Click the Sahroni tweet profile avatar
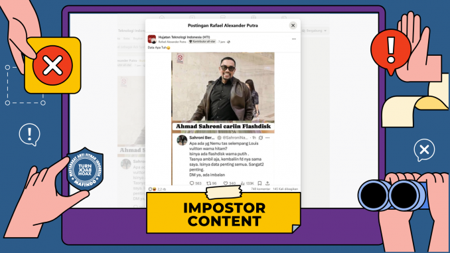This screenshot has height=253, width=450. [x=182, y=140]
